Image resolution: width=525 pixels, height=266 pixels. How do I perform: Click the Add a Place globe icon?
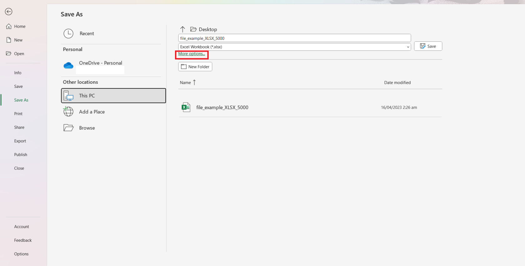[x=68, y=112]
